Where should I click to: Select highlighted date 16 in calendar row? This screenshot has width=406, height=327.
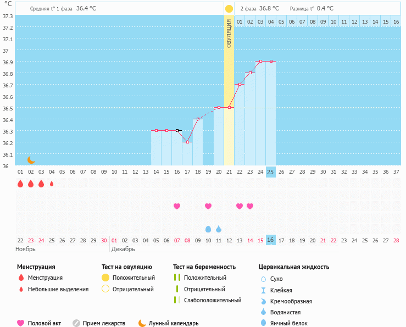tap(270, 240)
